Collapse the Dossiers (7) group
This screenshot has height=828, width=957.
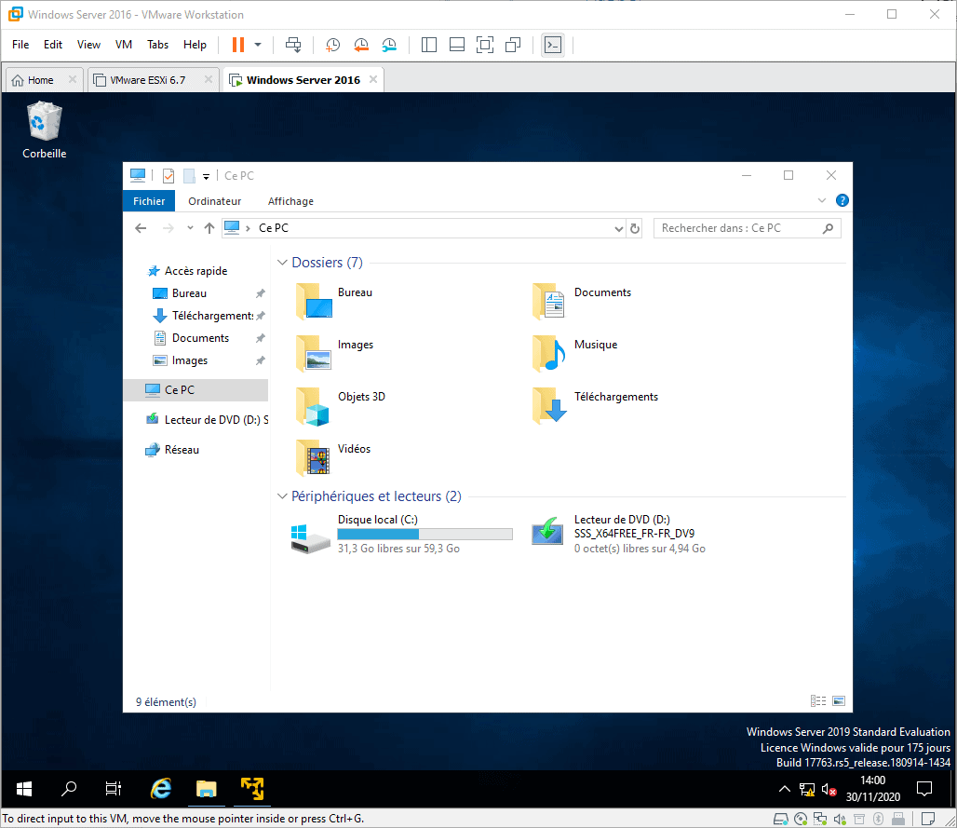click(x=282, y=262)
